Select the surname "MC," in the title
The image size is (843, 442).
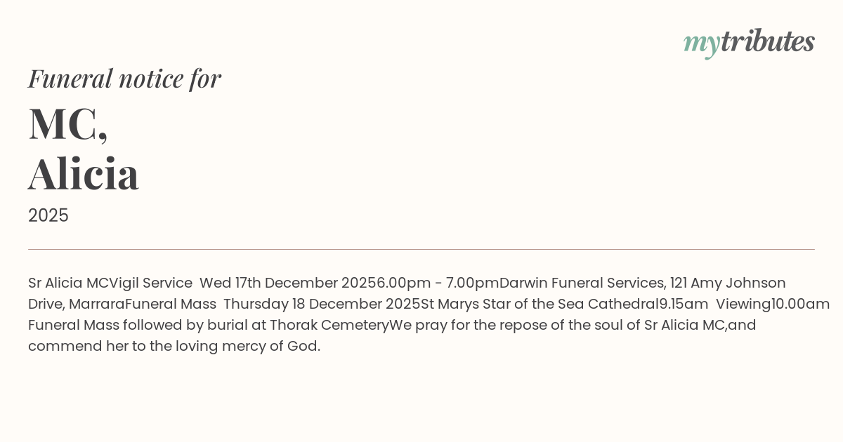coord(68,124)
